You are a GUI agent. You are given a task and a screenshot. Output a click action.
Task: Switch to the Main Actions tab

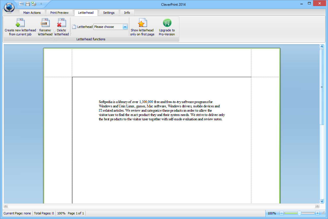click(x=32, y=13)
